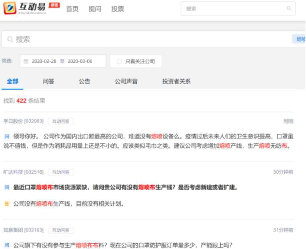Image resolution: width=306 pixels, height=249 pixels.
Task: Click the 问 icon on the 孚日股份 question
Action: pyautogui.click(x=7, y=136)
